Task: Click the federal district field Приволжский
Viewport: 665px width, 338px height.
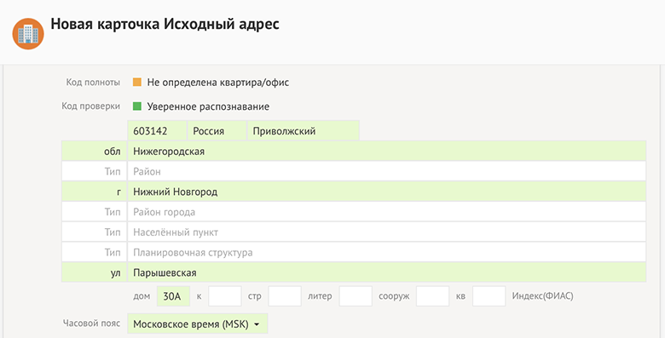Action: [x=304, y=131]
